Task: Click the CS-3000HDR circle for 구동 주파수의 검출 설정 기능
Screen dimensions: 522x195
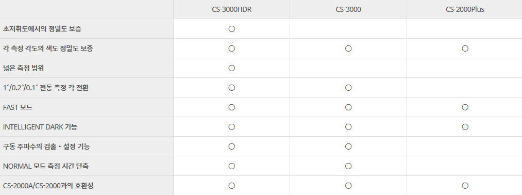Action: pos(232,147)
